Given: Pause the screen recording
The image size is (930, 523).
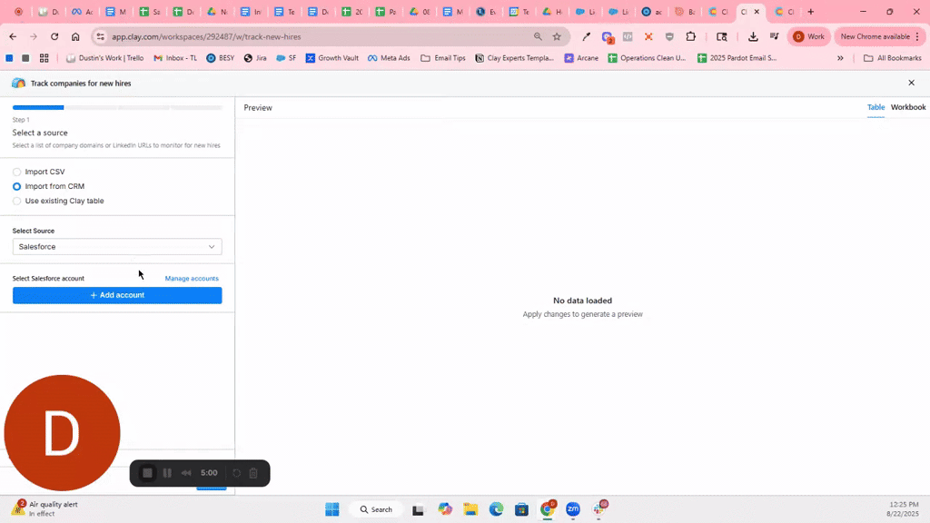Looking at the screenshot, I should (167, 473).
